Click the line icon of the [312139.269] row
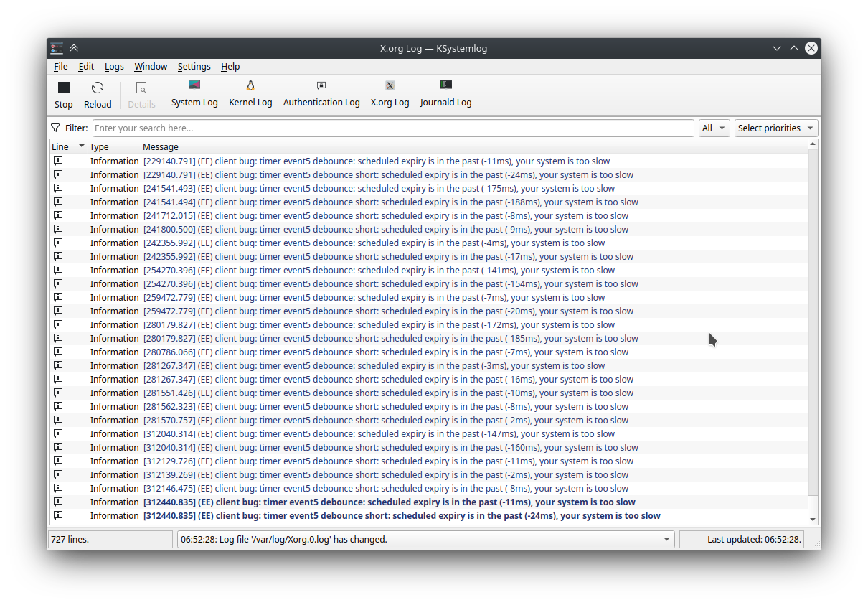Viewport: 868px width, 605px height. coord(58,474)
